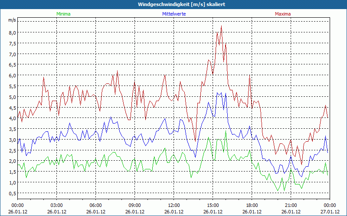Viewport: 347px width, 216px height.
Task: Select the blue Mittelwerte legend label
Action: point(173,14)
